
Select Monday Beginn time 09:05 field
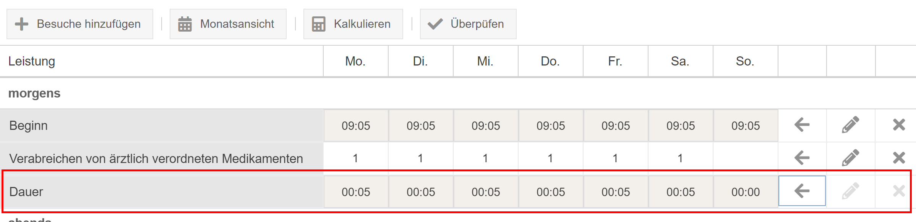(x=356, y=126)
